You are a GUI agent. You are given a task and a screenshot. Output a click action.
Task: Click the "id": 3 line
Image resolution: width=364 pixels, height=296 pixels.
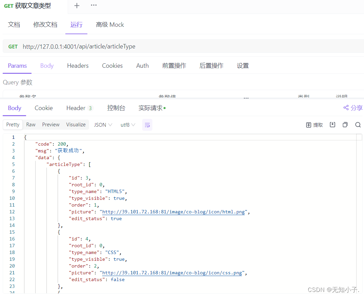coord(80,178)
